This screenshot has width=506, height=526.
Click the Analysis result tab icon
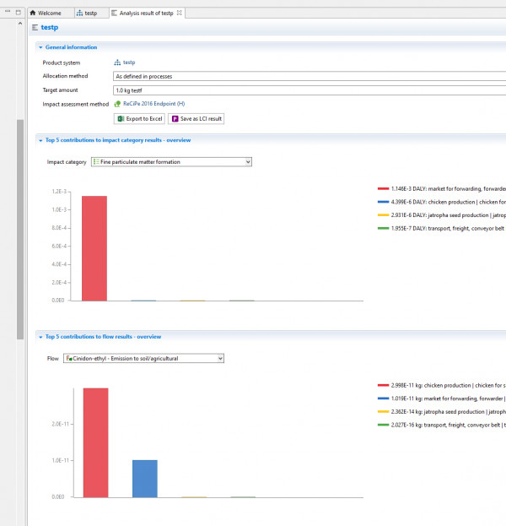tap(114, 13)
